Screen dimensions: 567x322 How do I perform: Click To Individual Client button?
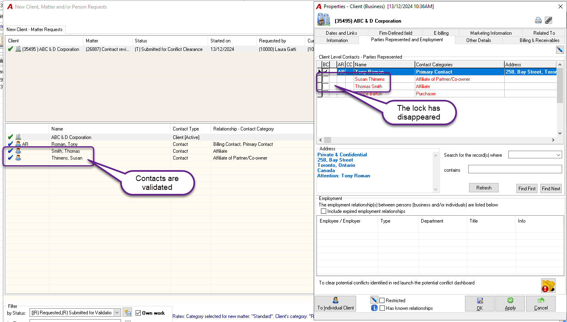tap(335, 303)
